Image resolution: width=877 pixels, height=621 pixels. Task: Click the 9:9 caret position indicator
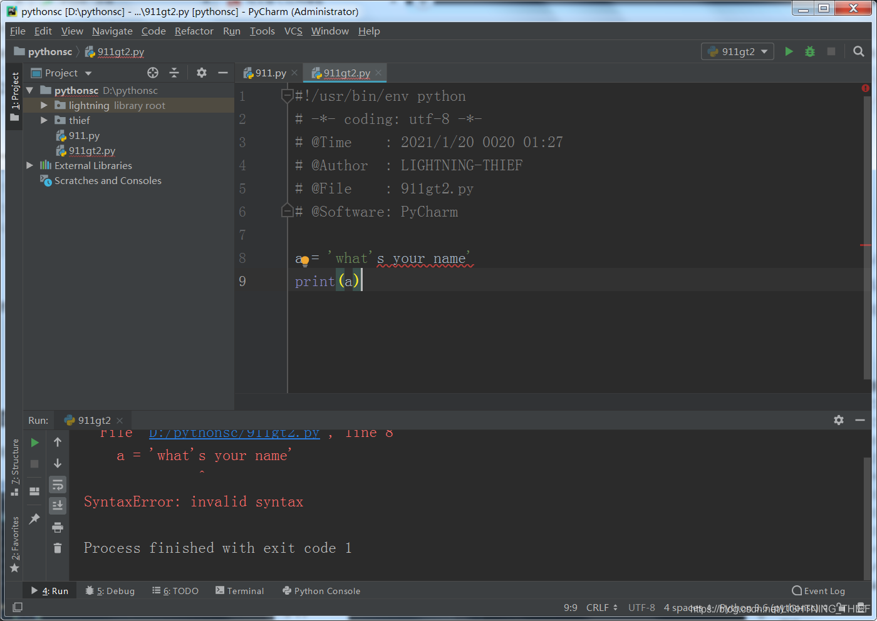coord(570,607)
